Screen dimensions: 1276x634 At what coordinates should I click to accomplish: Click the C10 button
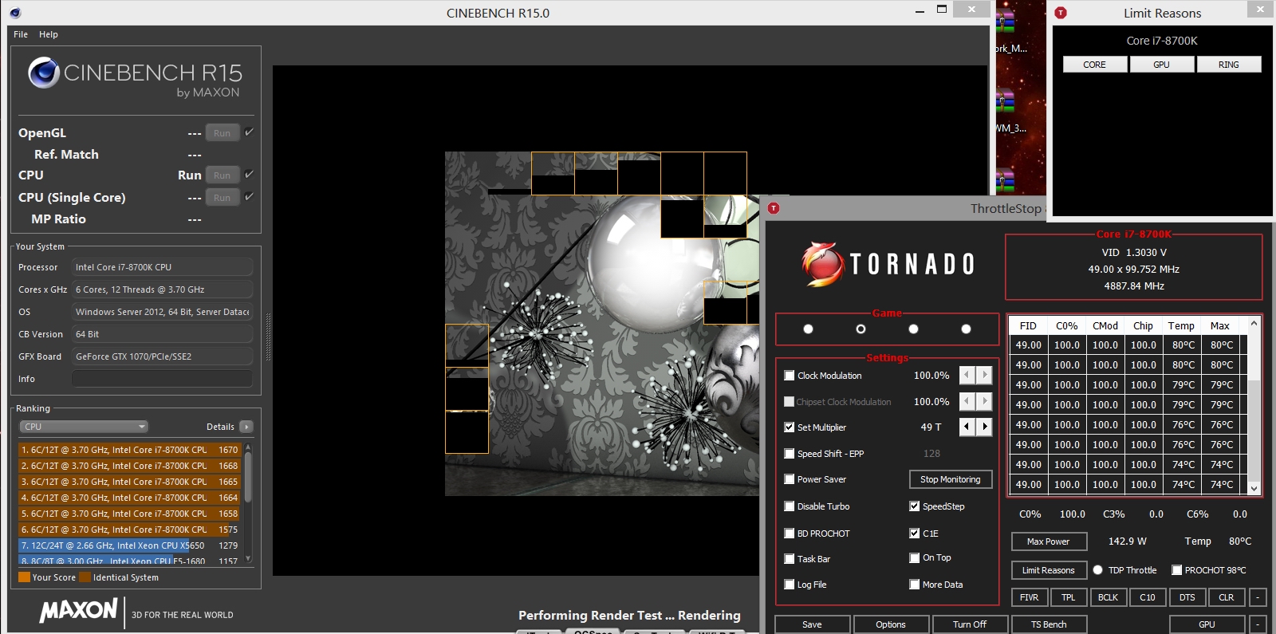pyautogui.click(x=1148, y=597)
